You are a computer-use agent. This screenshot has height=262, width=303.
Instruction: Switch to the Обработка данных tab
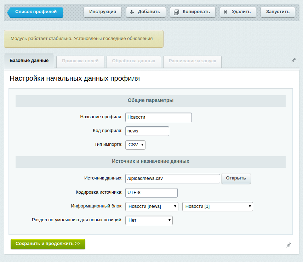133,61
